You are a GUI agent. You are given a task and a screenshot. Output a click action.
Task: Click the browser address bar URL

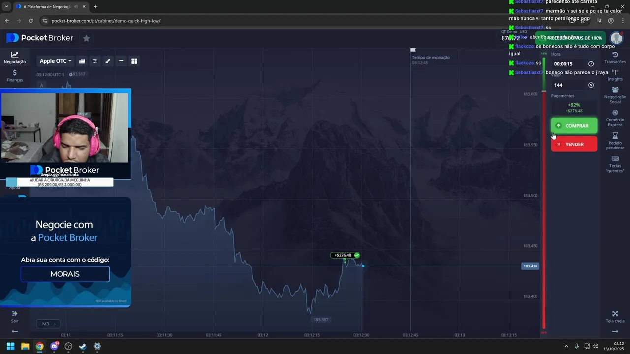[106, 21]
